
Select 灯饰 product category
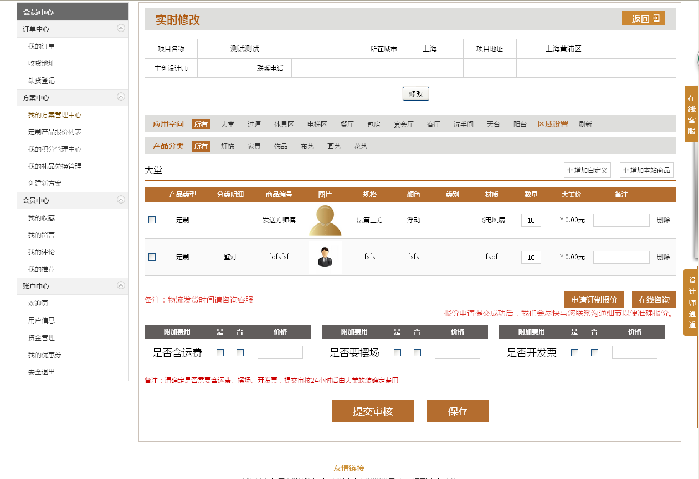pos(228,147)
